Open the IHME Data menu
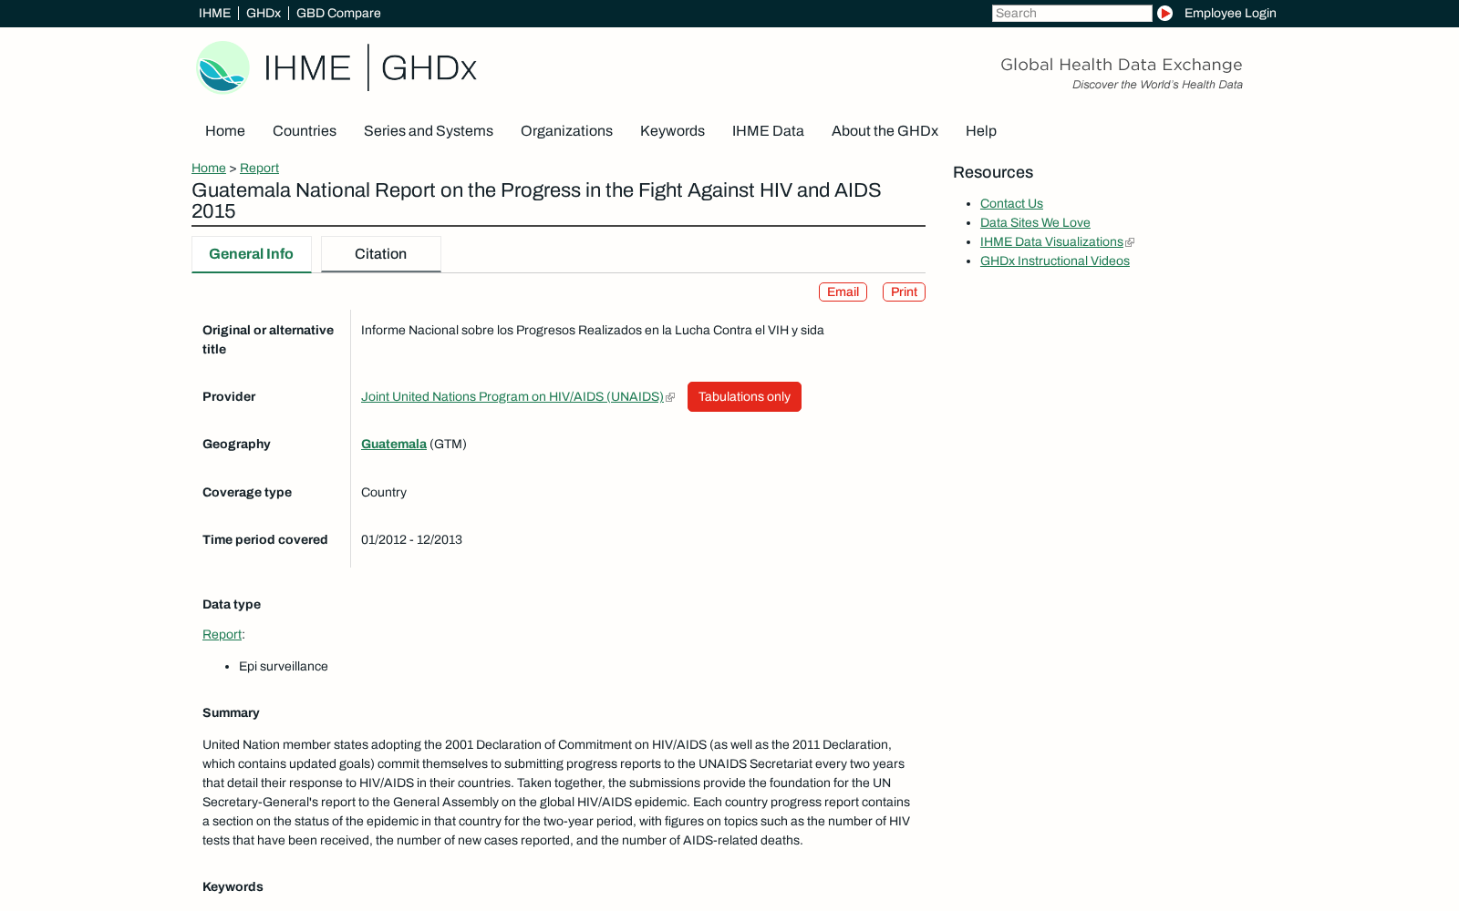 (x=768, y=131)
